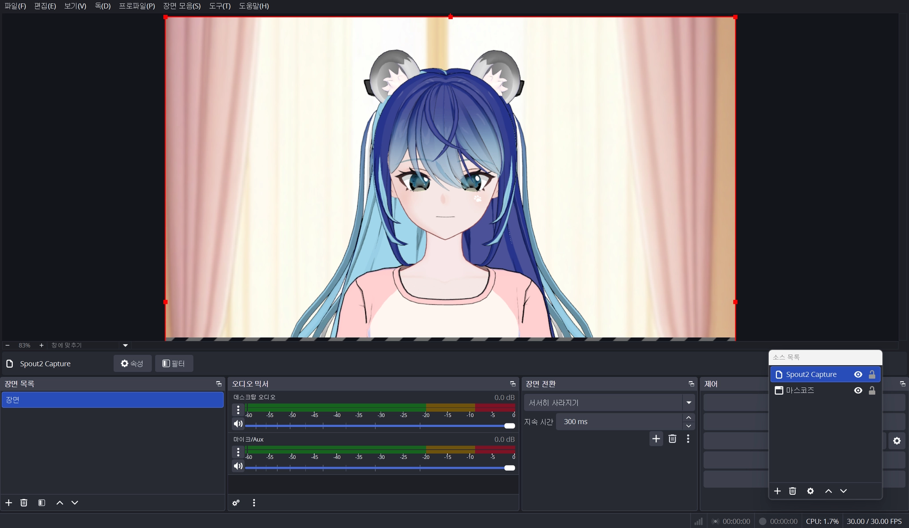
Task: Open source properties gear in 소스 목록
Action: 810,491
